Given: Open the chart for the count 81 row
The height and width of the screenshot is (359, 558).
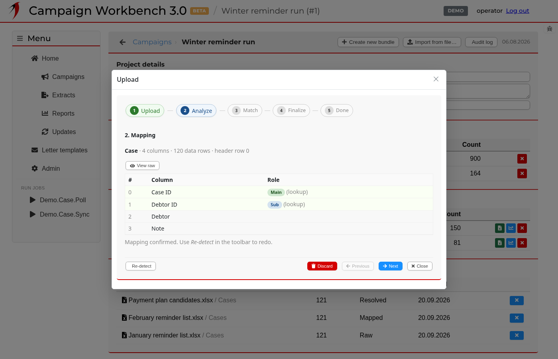Looking at the screenshot, I should point(511,243).
